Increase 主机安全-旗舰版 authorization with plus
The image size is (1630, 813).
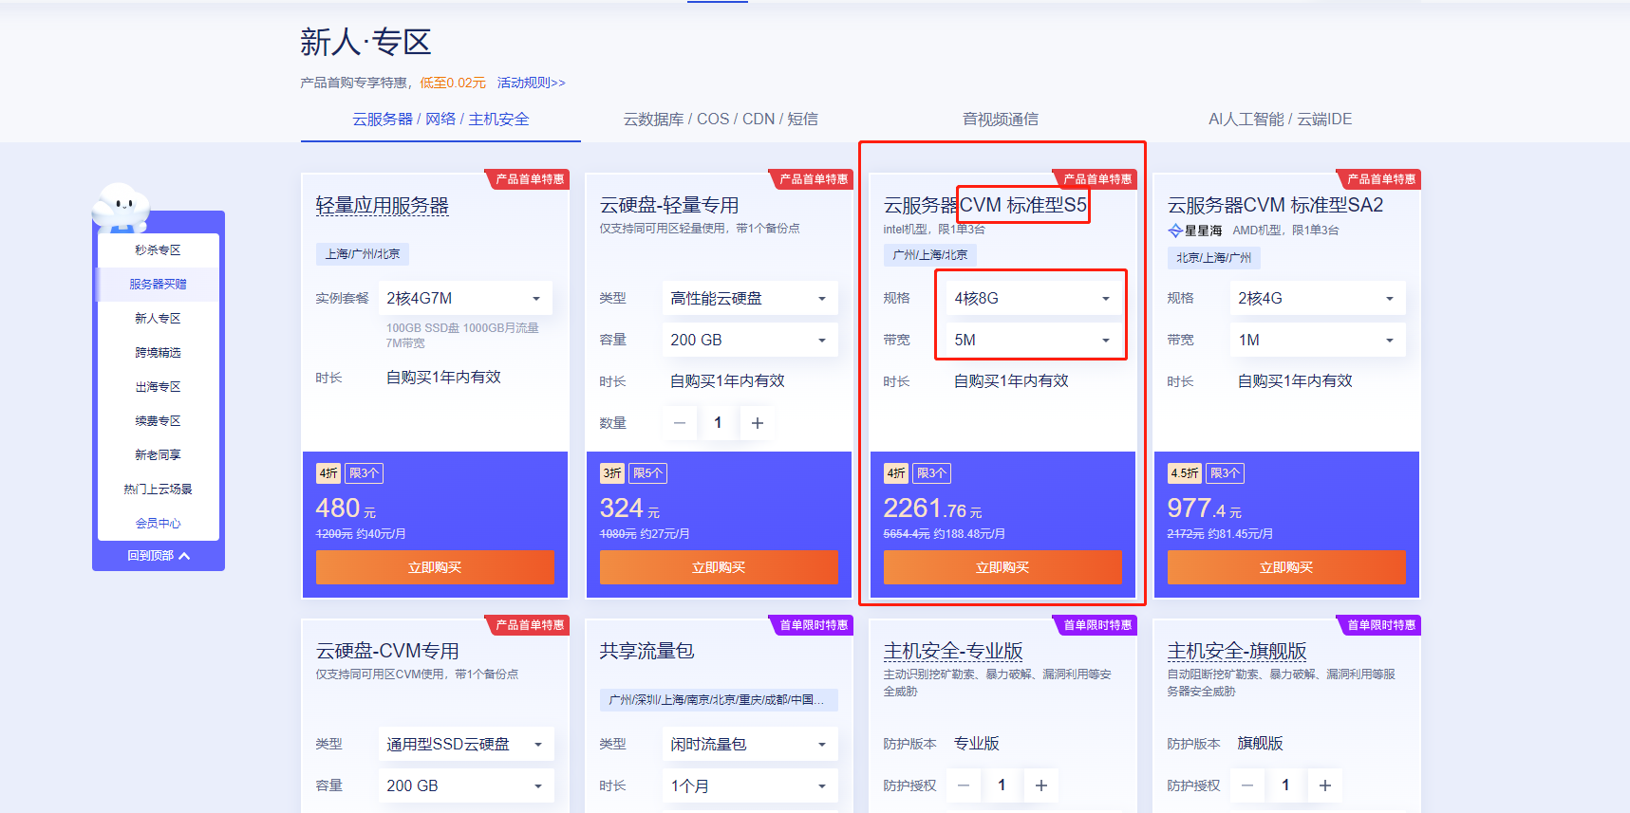tap(1324, 785)
